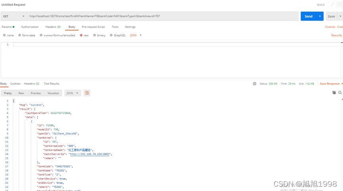Select the Raw response view
The image size is (343, 191).
pyautogui.click(x=21, y=93)
